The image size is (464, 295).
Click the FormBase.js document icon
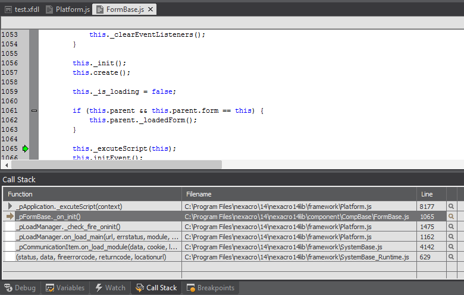tap(100, 9)
